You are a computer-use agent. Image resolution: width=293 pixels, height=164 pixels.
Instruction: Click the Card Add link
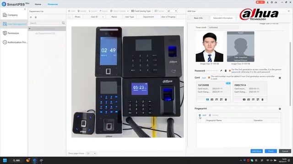coord(204,78)
